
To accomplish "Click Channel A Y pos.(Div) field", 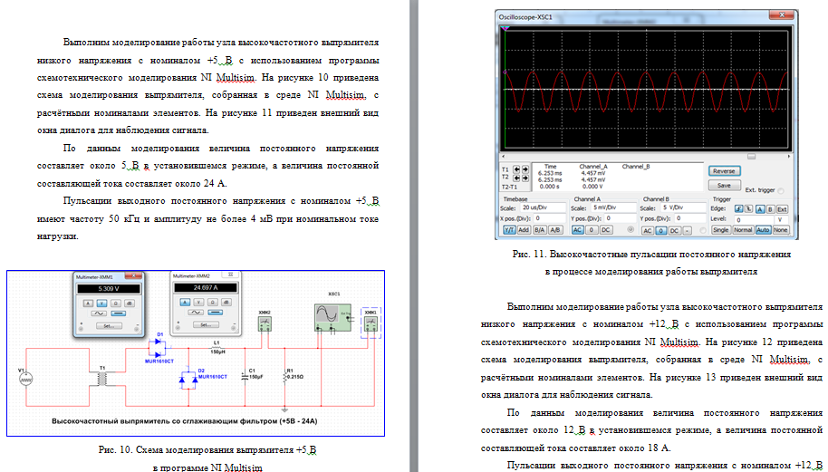I will coord(620,218).
